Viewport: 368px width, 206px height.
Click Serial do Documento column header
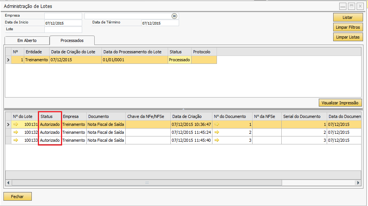[x=304, y=116]
